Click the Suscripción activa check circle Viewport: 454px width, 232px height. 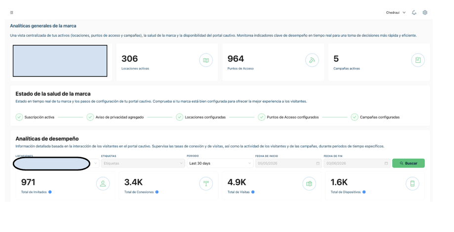pos(19,117)
